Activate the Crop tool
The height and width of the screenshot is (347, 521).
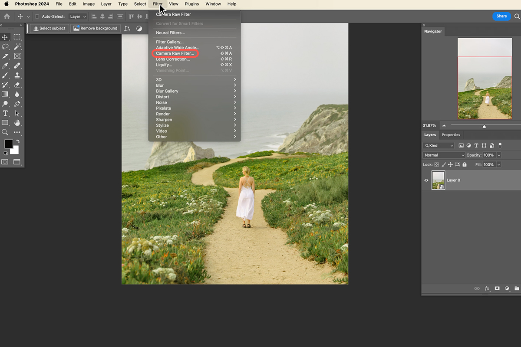[5, 56]
